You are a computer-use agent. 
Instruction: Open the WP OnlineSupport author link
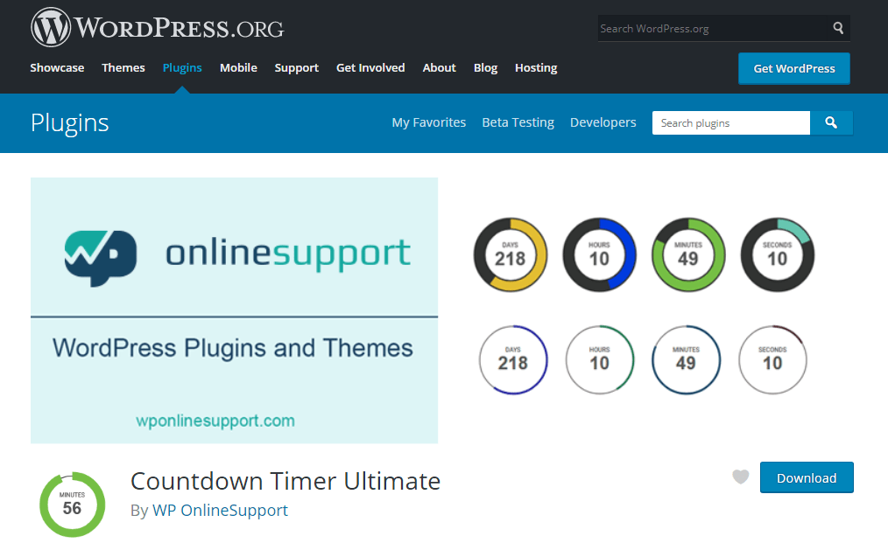(221, 510)
